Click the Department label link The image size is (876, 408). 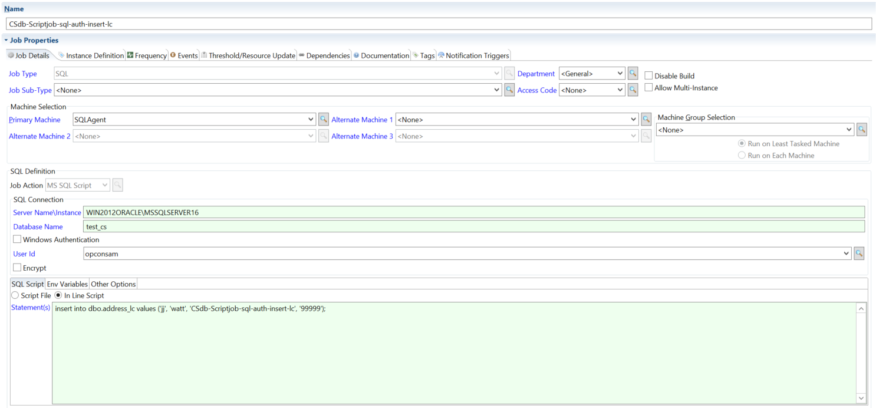point(536,74)
